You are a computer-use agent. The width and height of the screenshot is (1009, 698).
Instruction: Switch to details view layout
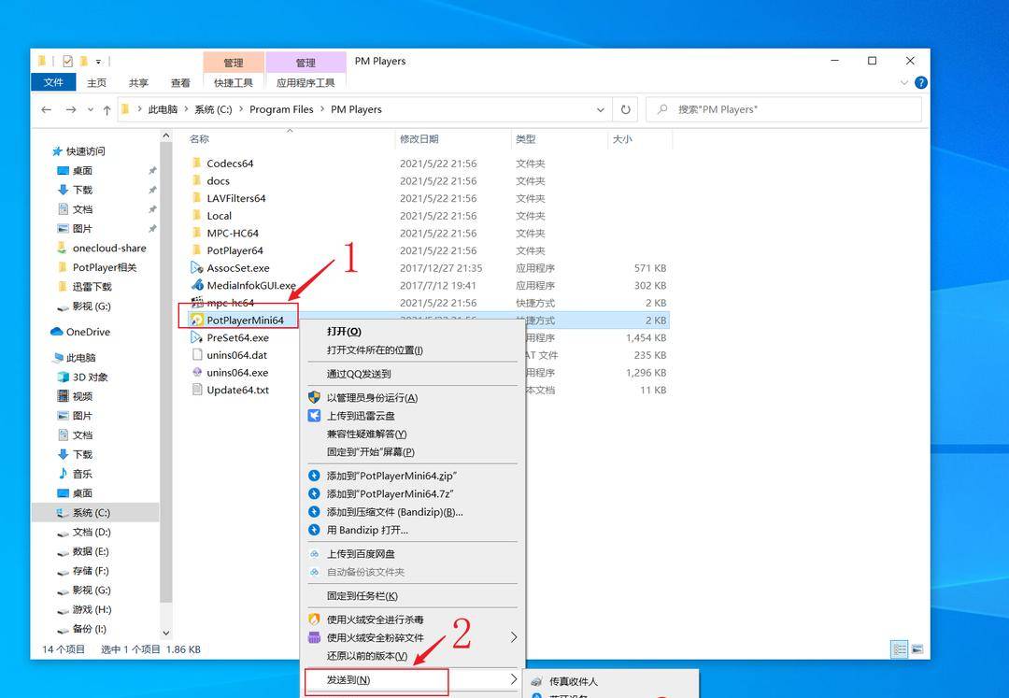point(900,648)
